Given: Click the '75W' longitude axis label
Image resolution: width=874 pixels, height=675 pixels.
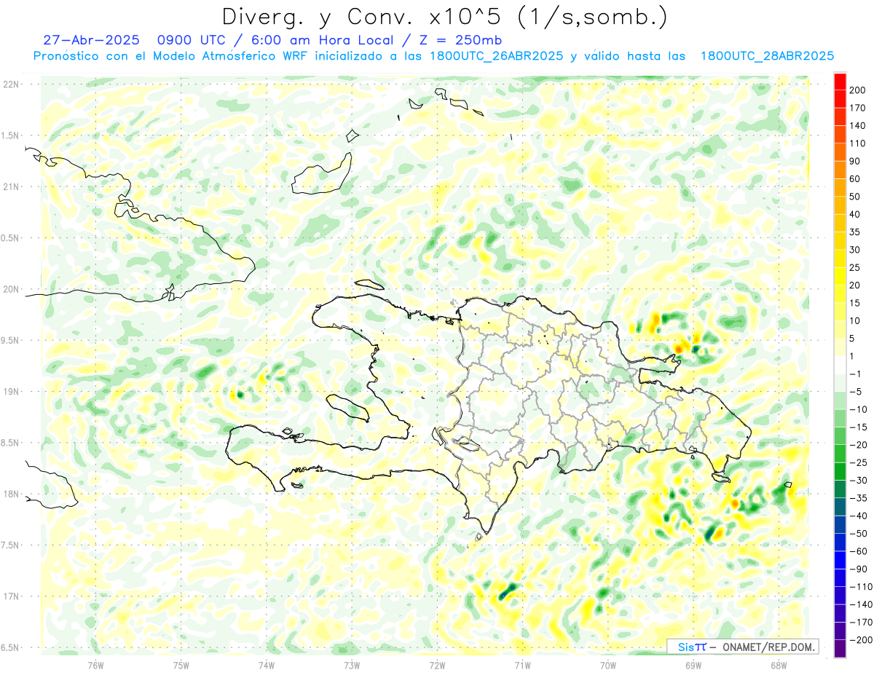Looking at the screenshot, I should pos(181,665).
